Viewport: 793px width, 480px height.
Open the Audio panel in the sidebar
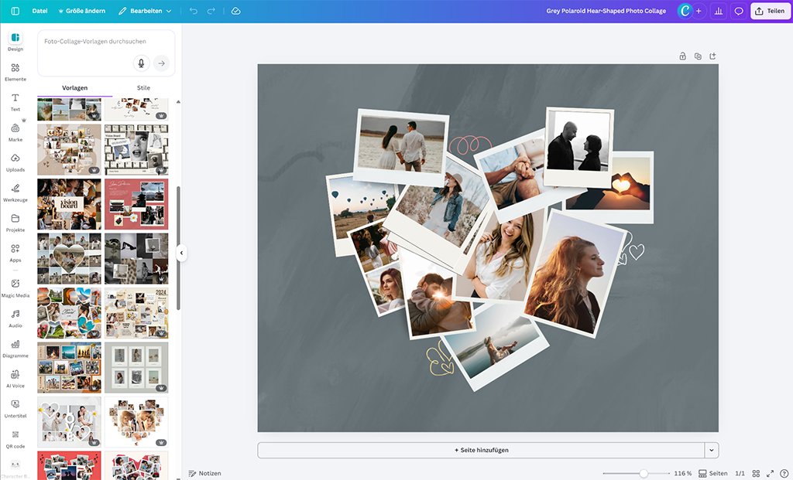[15, 318]
